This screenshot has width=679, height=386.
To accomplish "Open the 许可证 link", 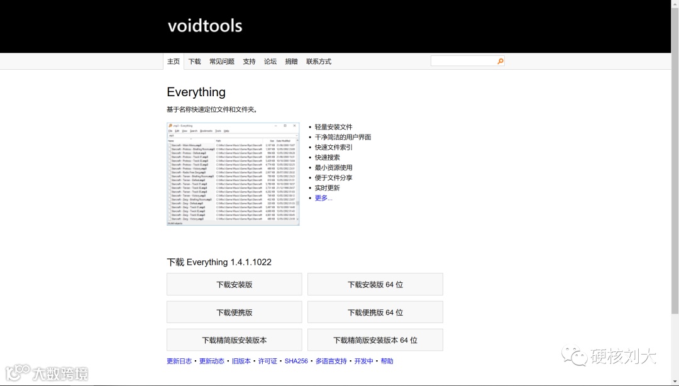I will (x=268, y=361).
